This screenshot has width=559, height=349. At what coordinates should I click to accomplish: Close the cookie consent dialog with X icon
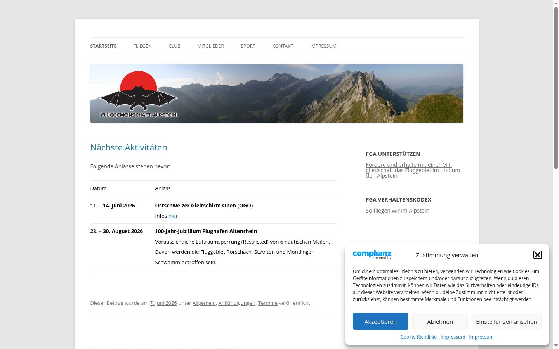537,255
